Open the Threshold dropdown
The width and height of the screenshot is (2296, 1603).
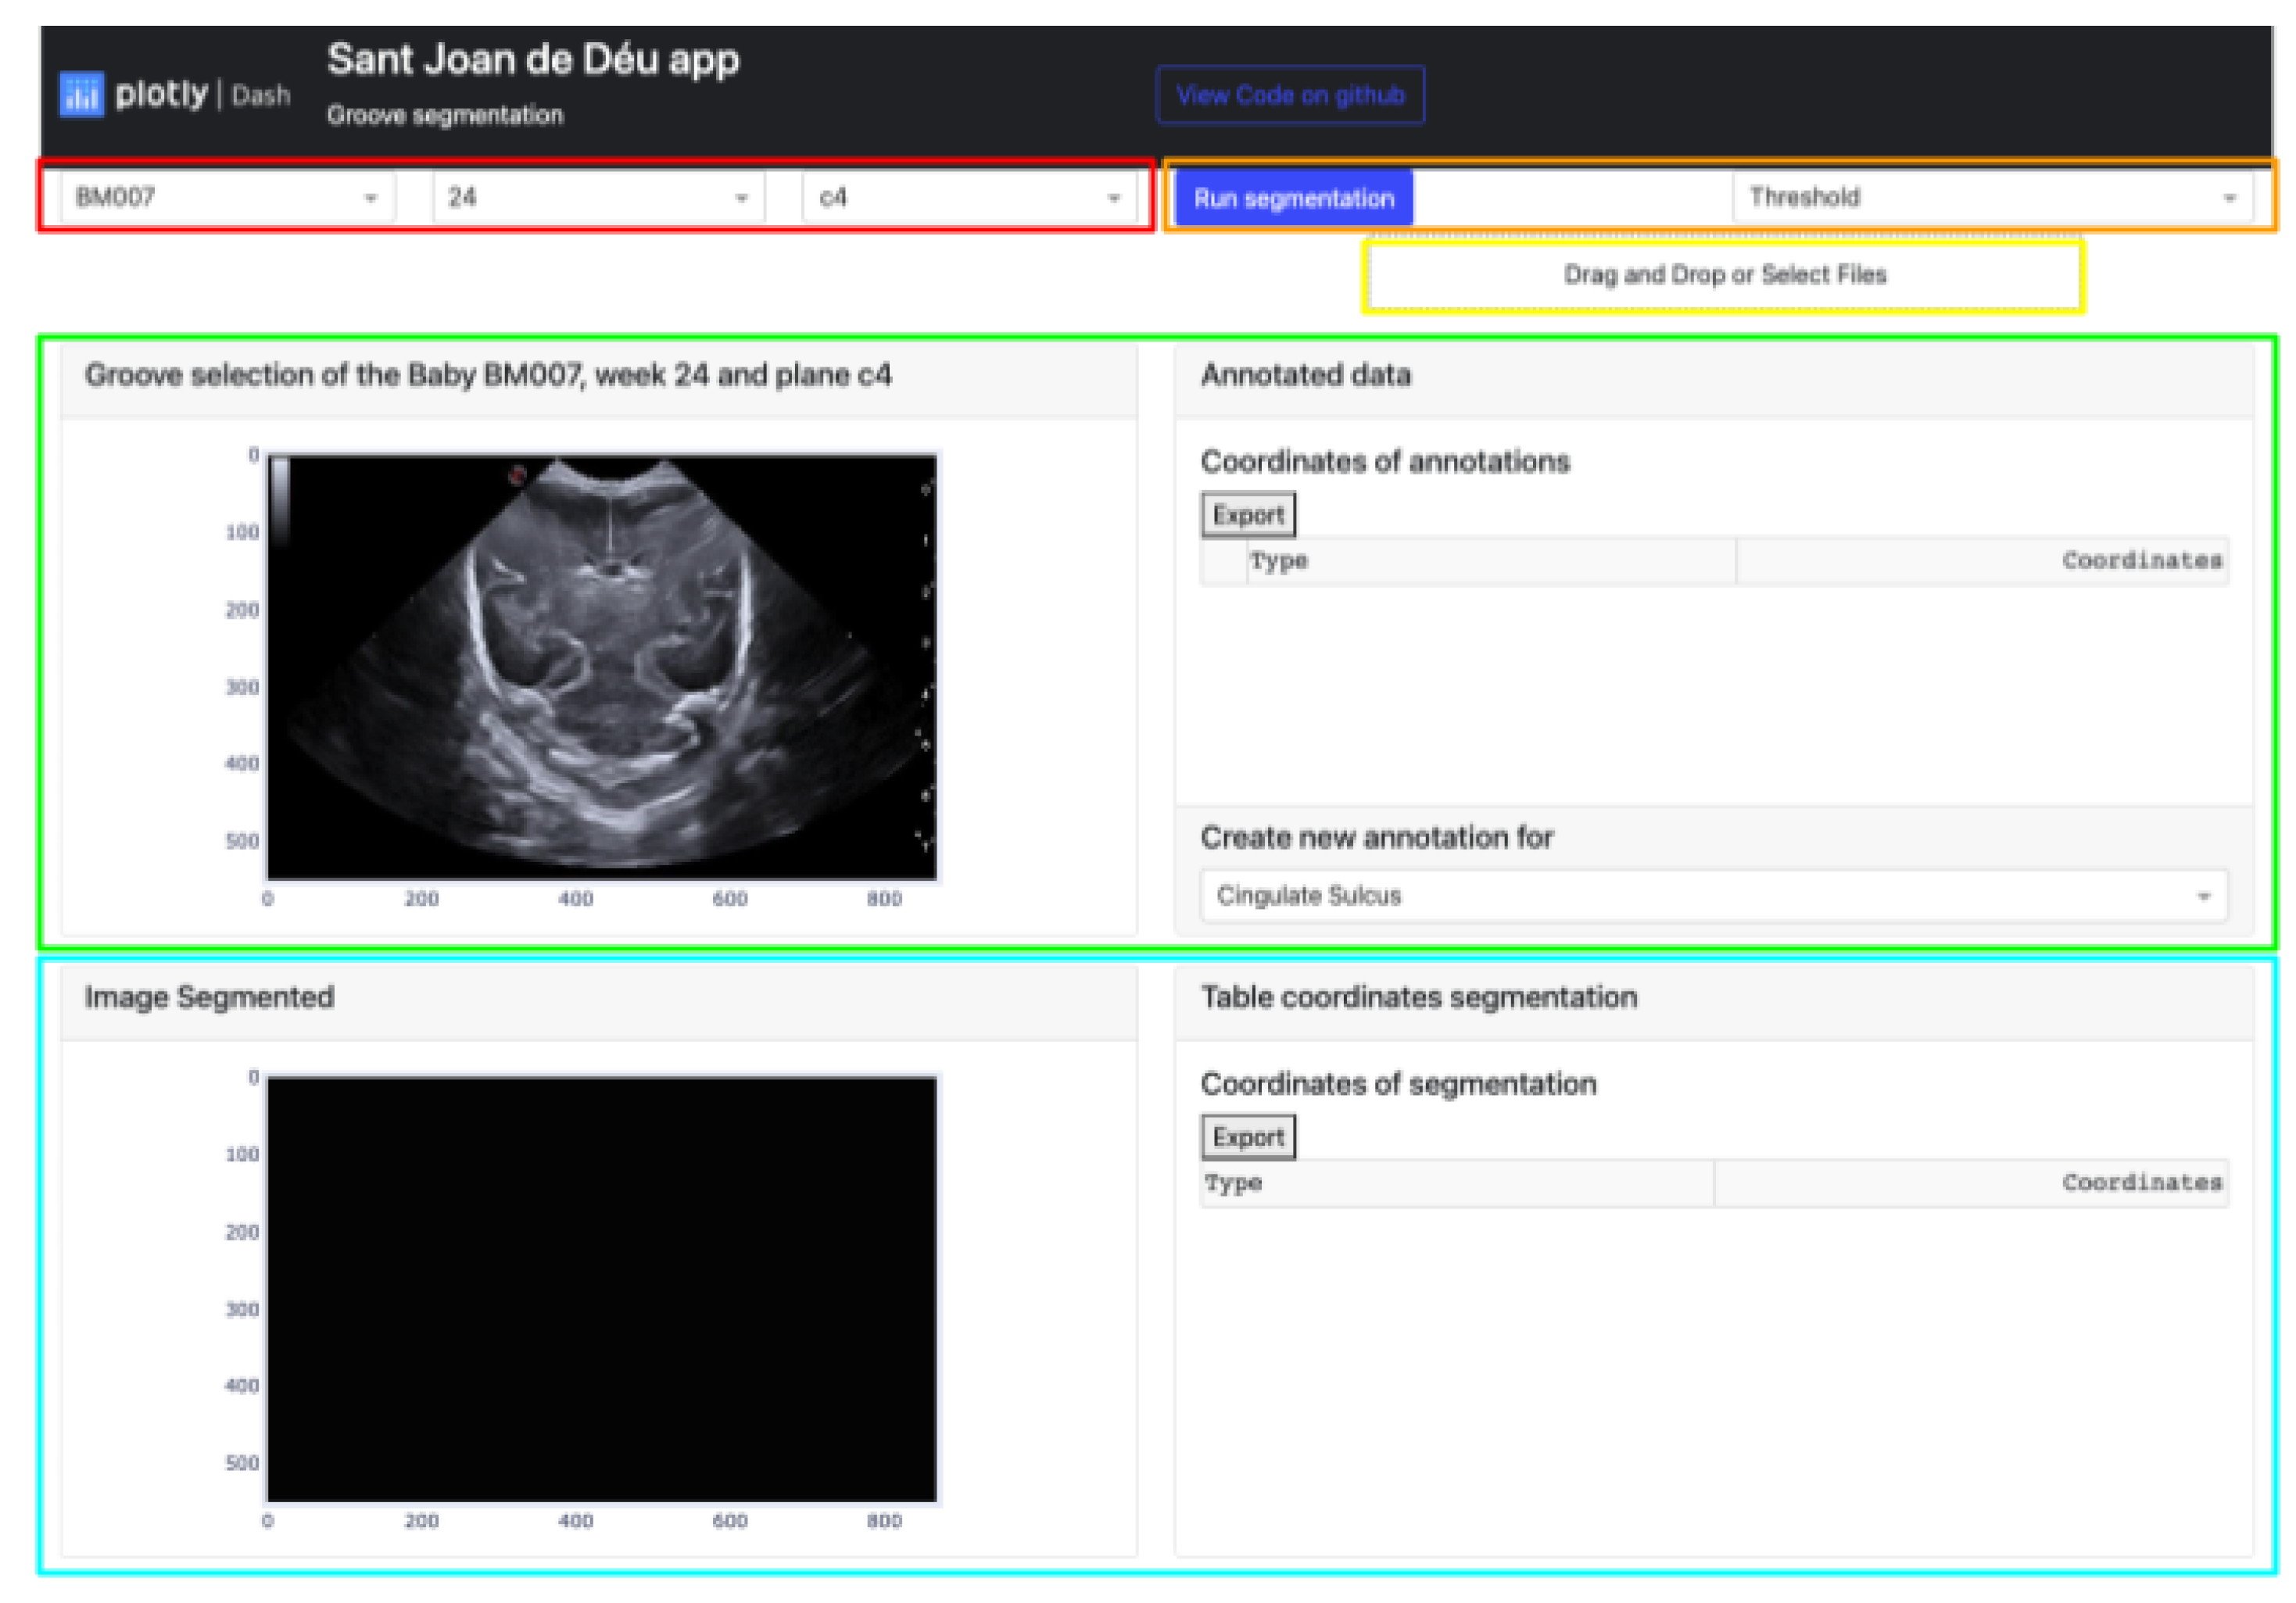coord(1985,197)
